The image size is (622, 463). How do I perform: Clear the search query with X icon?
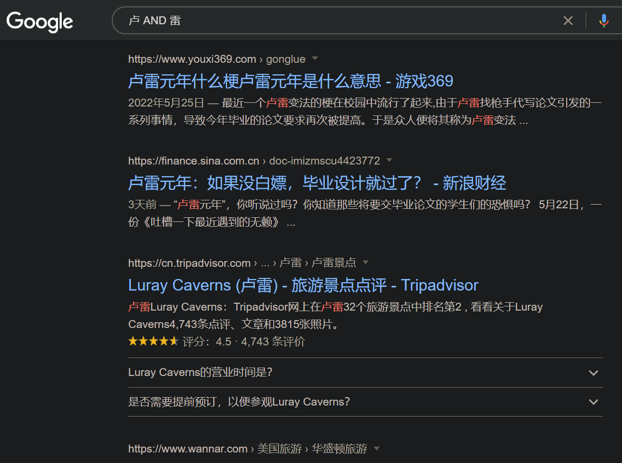(568, 21)
